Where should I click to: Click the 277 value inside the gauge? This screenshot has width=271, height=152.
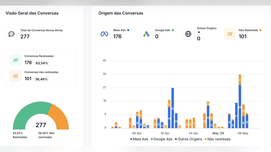(x=41, y=125)
